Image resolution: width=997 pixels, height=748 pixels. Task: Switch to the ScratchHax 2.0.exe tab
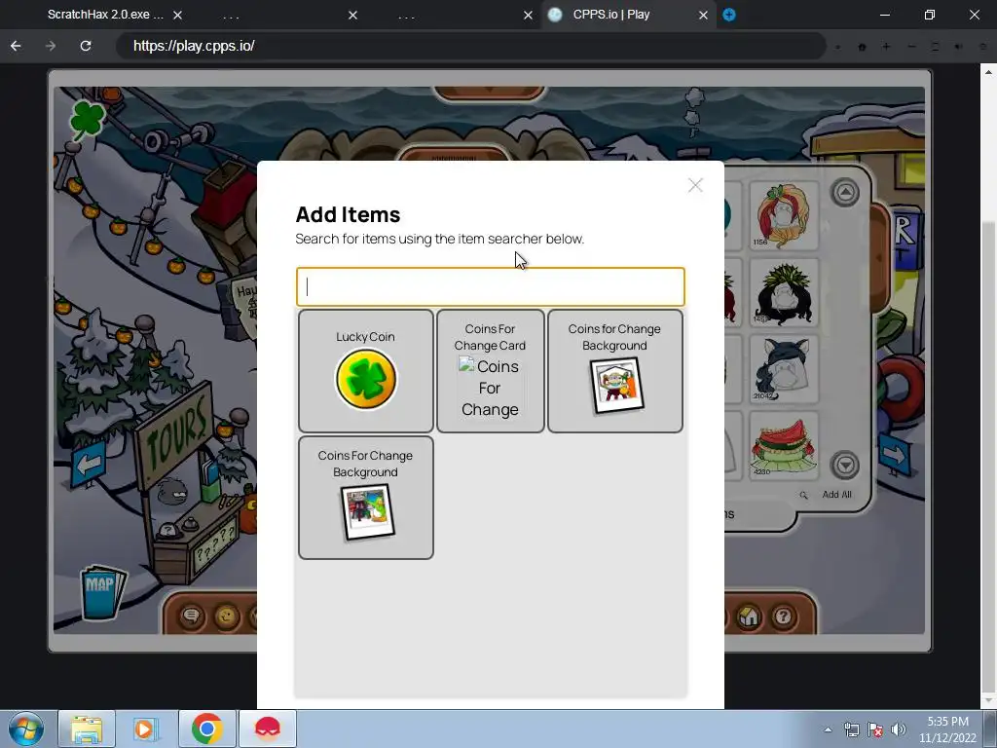point(105,15)
